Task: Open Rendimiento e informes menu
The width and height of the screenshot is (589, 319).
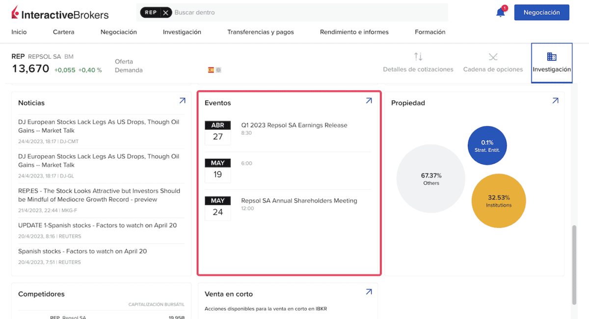Action: tap(354, 32)
